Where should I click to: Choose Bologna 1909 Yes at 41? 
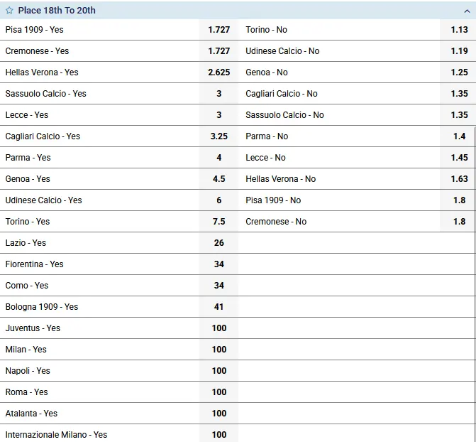(218, 307)
